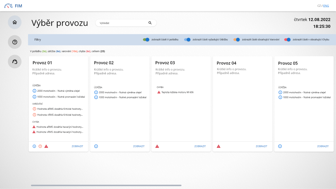
Task: Click the horizontal scrollbar at bottom
Action: point(106,185)
